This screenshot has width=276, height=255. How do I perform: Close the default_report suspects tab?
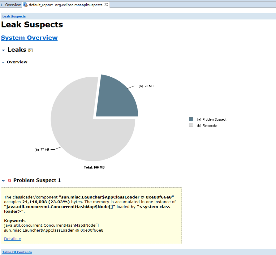(106, 5)
